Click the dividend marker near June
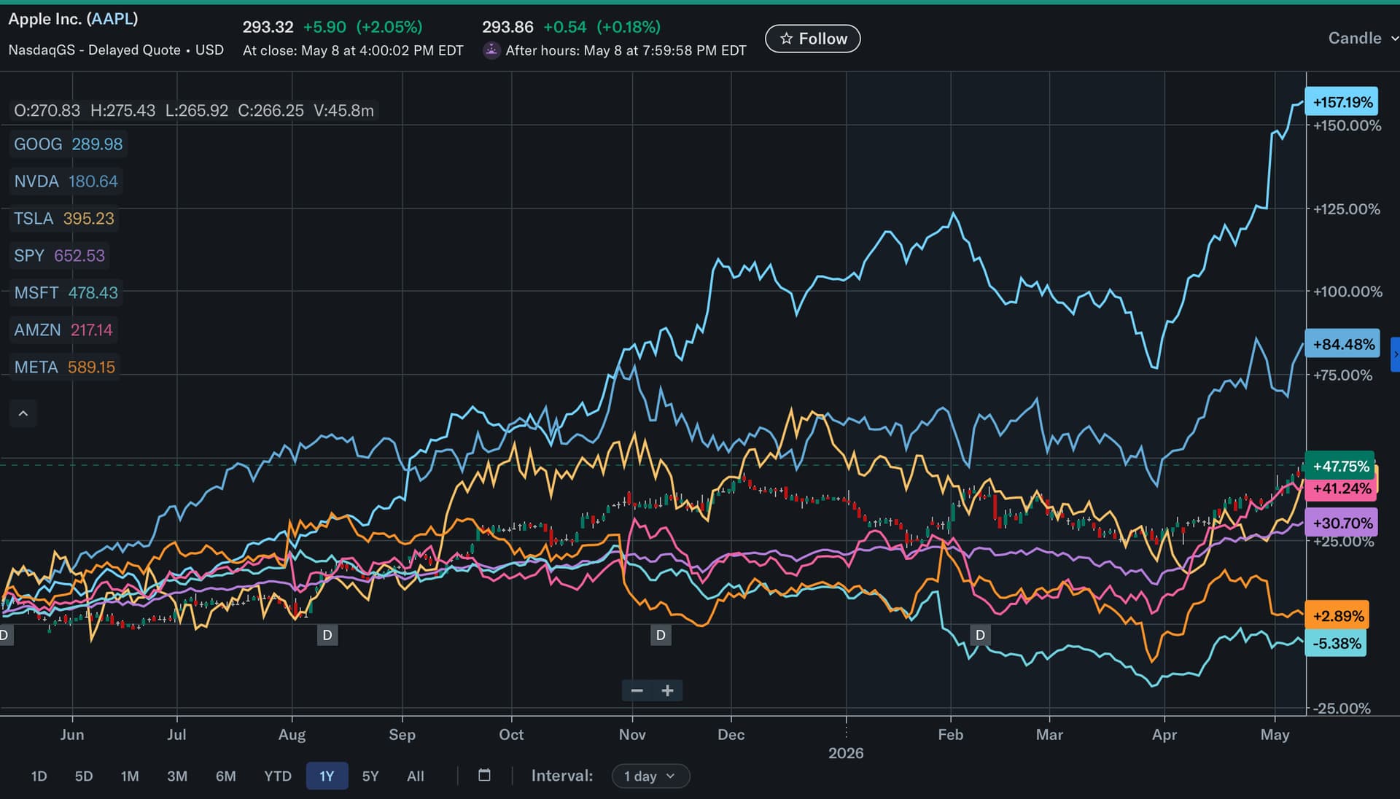This screenshot has width=1400, height=799. (x=4, y=635)
